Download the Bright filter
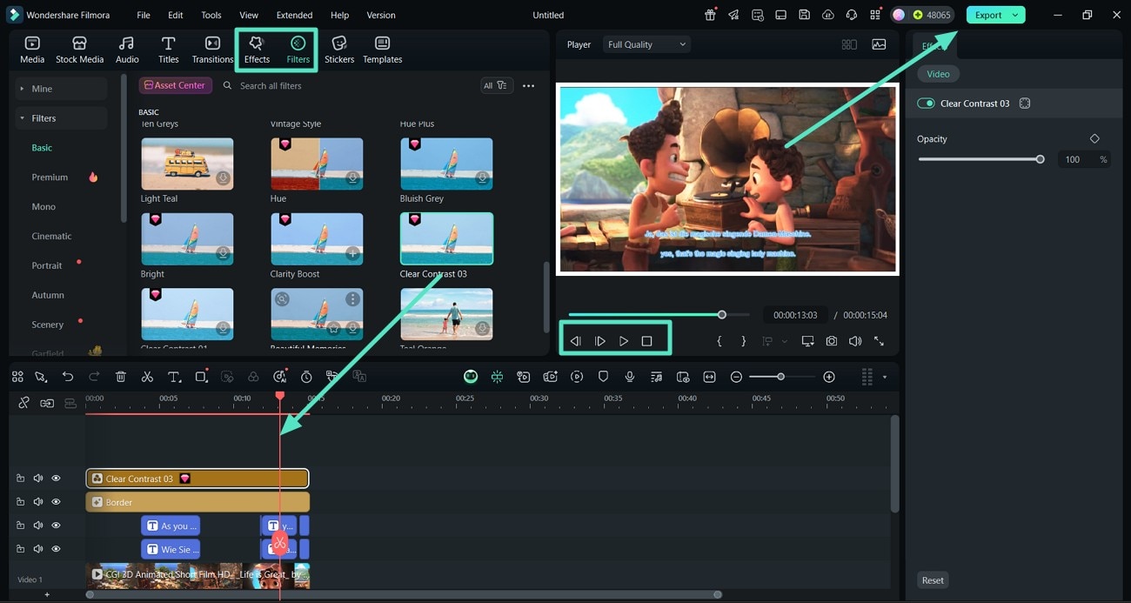Image resolution: width=1131 pixels, height=603 pixels. pyautogui.click(x=224, y=254)
